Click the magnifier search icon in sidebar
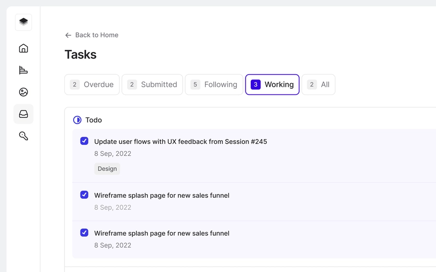The image size is (436, 272). (x=23, y=136)
